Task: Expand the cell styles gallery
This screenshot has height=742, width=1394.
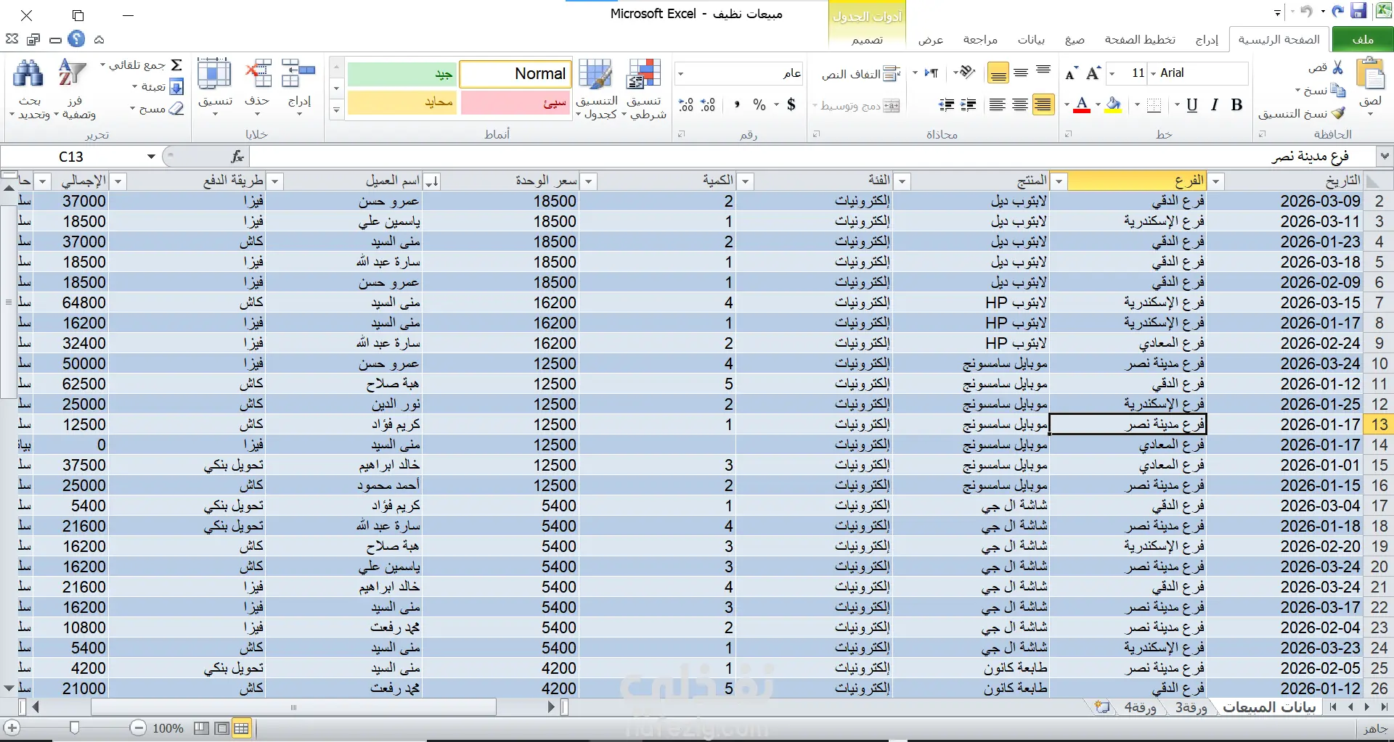Action: click(x=336, y=110)
